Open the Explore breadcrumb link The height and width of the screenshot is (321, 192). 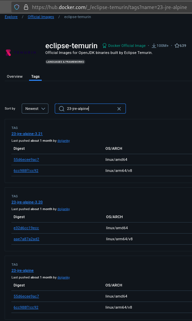(11, 17)
